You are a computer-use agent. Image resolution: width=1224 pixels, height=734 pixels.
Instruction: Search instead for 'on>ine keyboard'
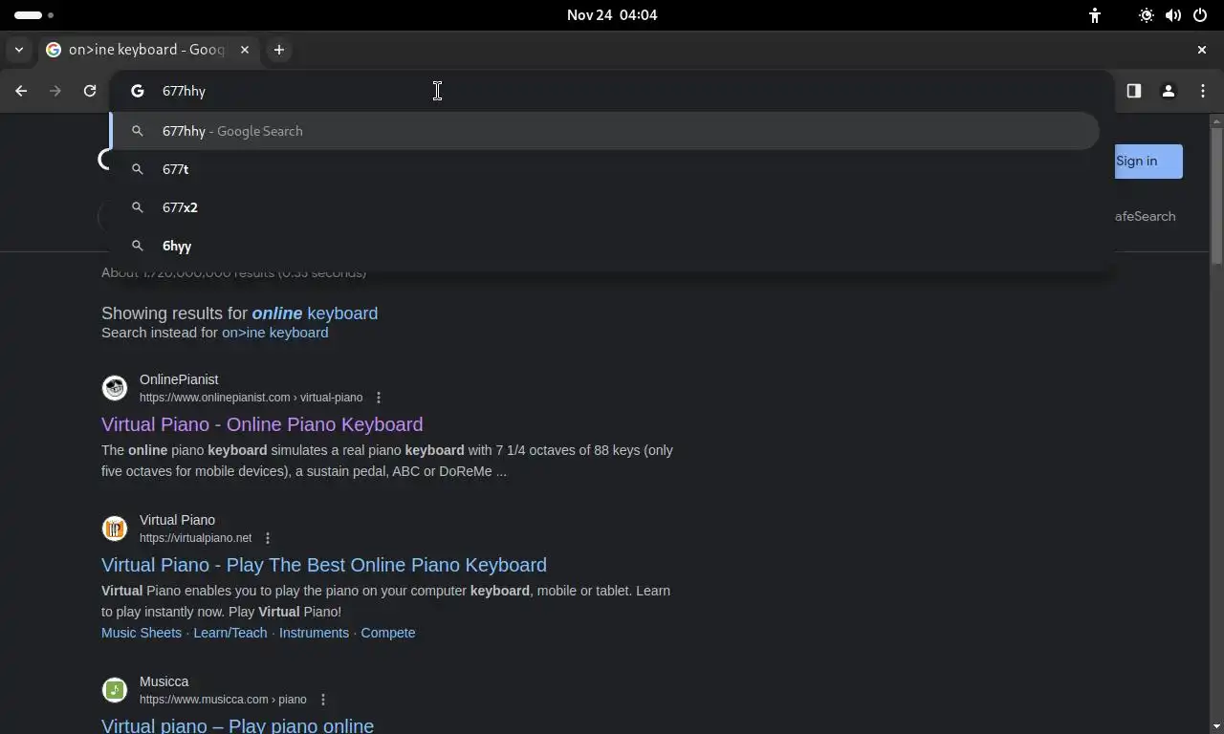pos(274,333)
